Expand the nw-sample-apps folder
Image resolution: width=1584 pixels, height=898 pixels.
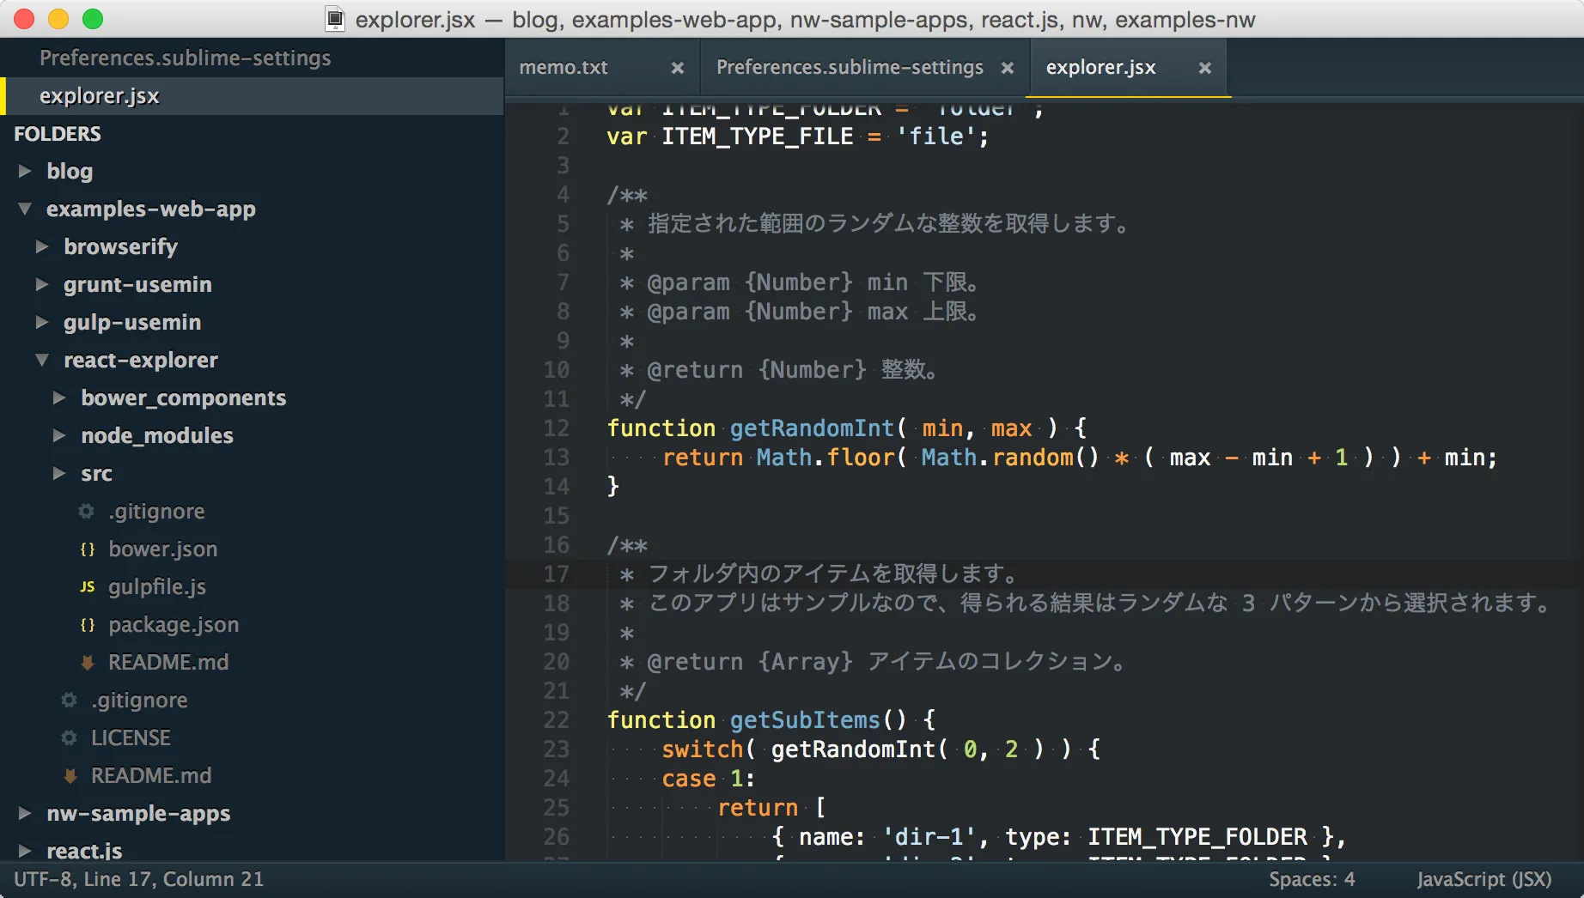[x=25, y=813]
